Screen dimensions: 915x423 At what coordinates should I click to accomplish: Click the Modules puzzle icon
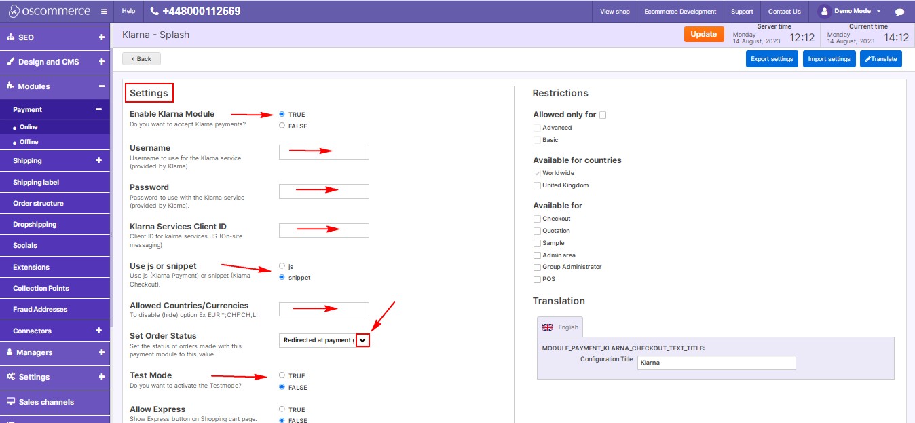pyautogui.click(x=11, y=86)
